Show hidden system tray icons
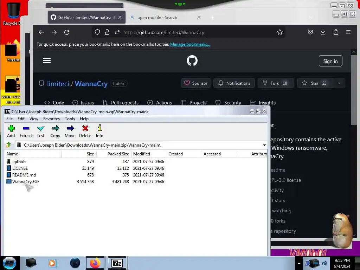This screenshot has width=360, height=270. coord(299,263)
